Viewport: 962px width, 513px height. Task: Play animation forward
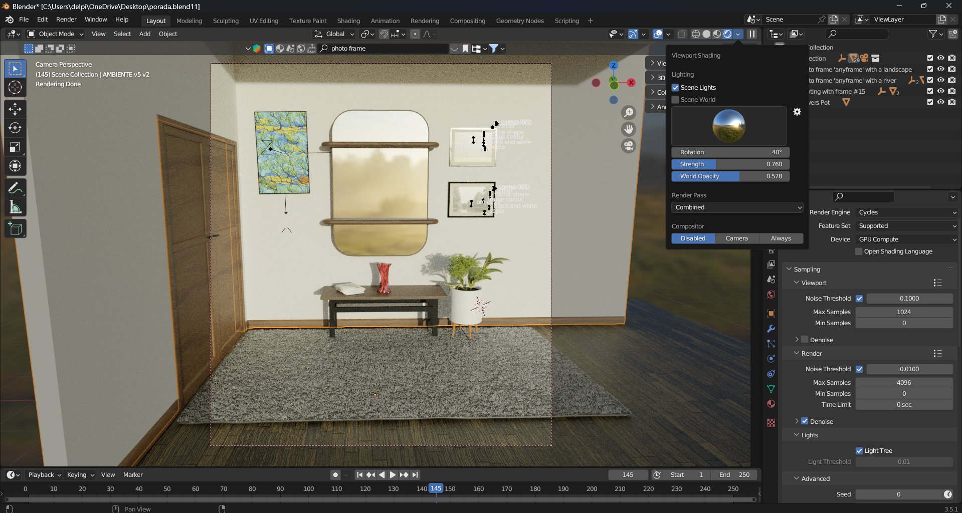[x=393, y=475]
